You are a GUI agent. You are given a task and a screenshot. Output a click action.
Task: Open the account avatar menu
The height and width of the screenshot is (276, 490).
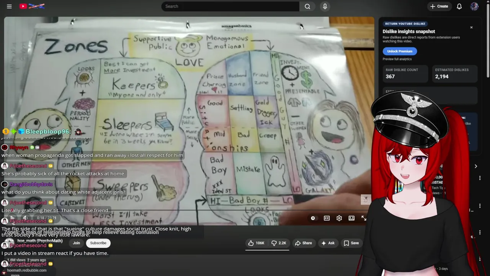(x=474, y=6)
